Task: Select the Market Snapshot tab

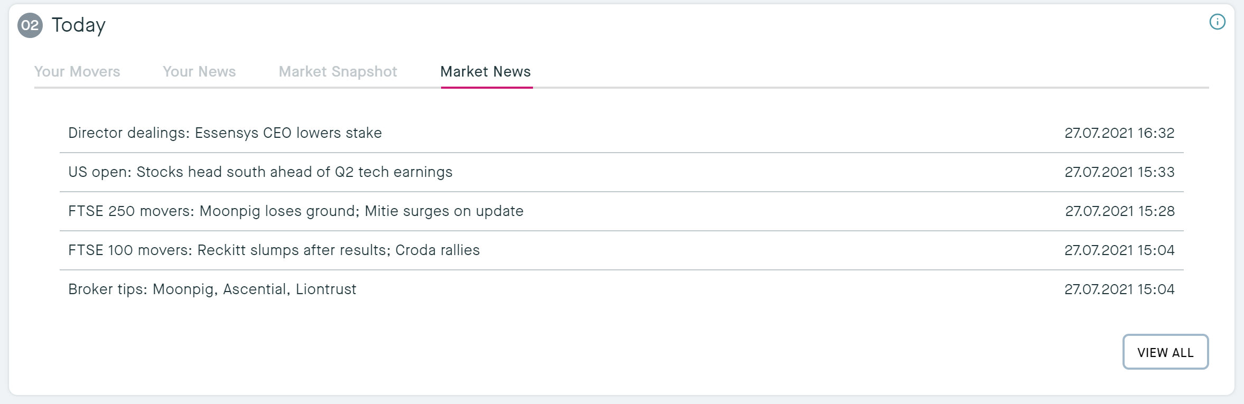Action: click(x=338, y=72)
